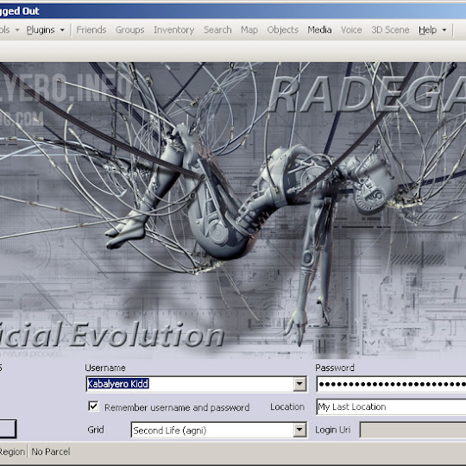Open the Plugins dropdown menu
This screenshot has height=466, width=466.
pyautogui.click(x=45, y=29)
